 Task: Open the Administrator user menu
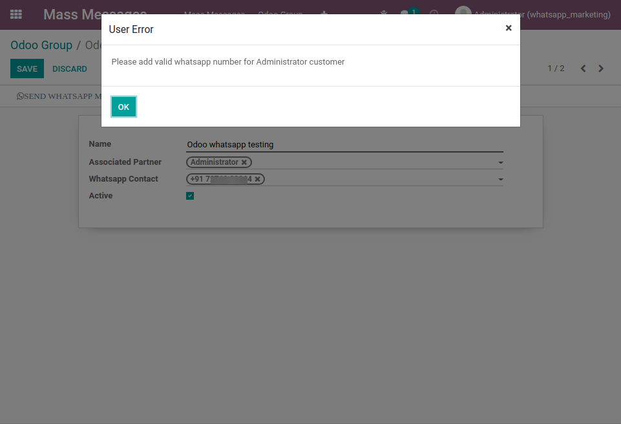point(532,15)
